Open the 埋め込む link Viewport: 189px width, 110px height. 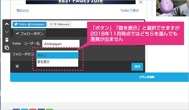23,11
